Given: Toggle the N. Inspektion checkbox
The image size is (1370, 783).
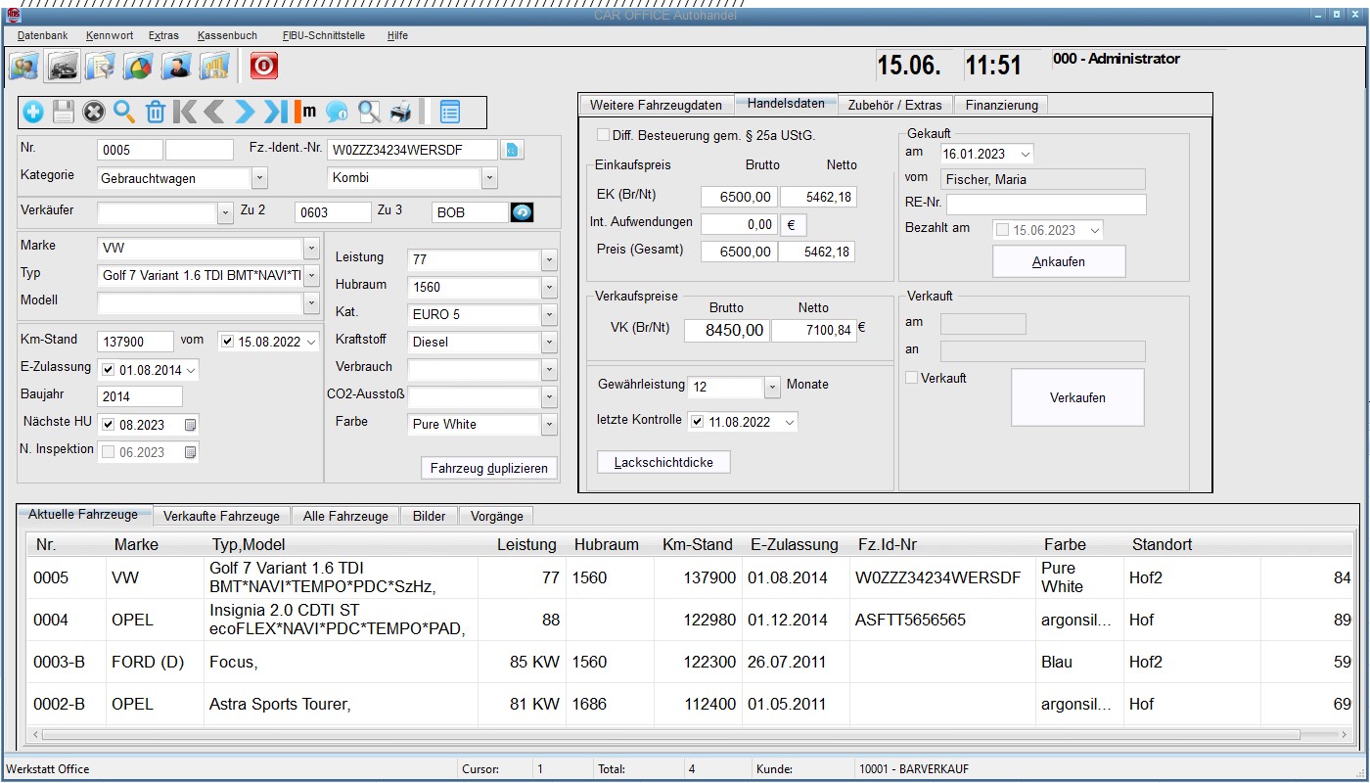Looking at the screenshot, I should click(x=109, y=452).
